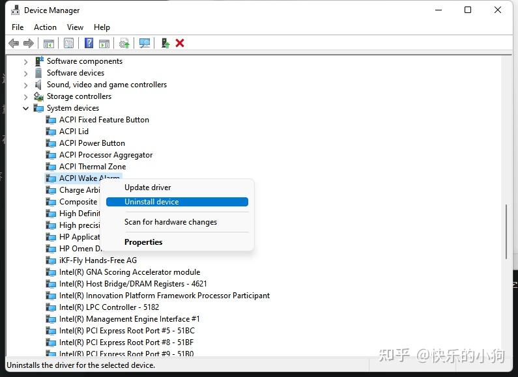Click the Enable device toolbar icon
Image resolution: width=518 pixels, height=377 pixels.
165,43
